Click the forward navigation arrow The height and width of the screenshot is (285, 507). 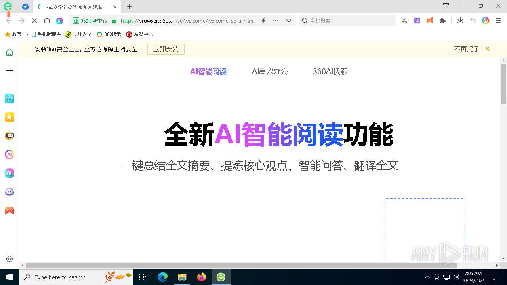22,21
